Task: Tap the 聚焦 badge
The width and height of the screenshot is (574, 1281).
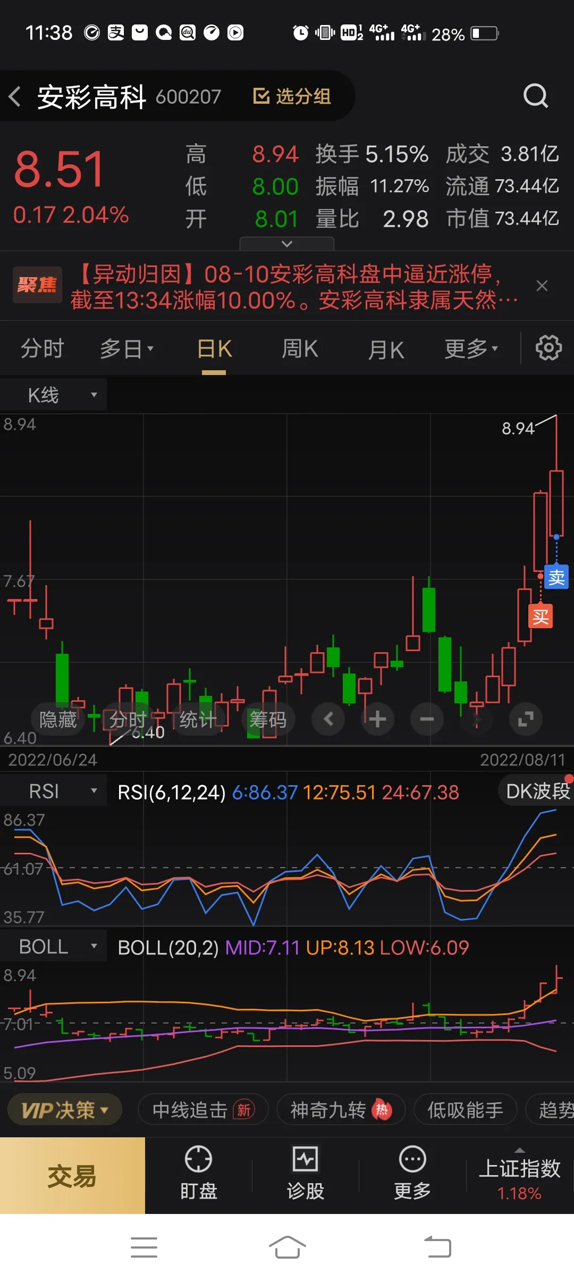Action: pyautogui.click(x=37, y=285)
